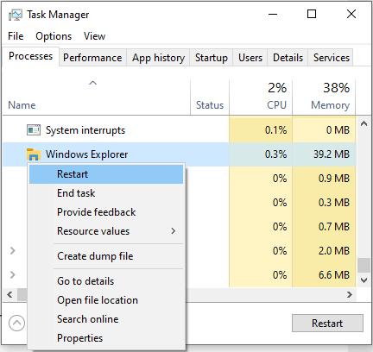373x352 pixels.
Task: Select the Windows Explorer process row
Action: (180, 154)
